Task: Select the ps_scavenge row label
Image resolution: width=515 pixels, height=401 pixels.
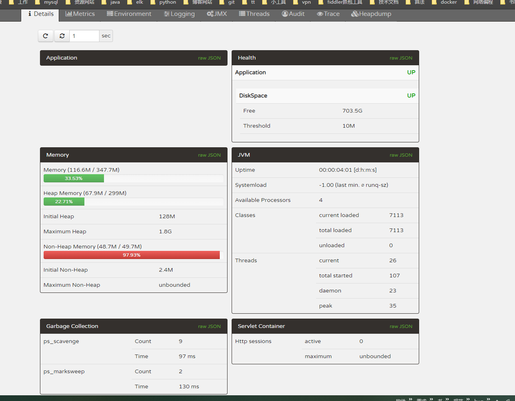Action: tap(61, 341)
